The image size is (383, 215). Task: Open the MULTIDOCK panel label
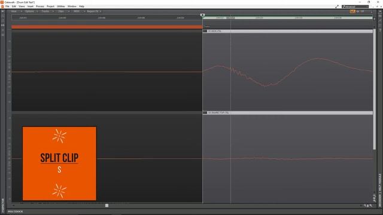[x=16, y=211]
